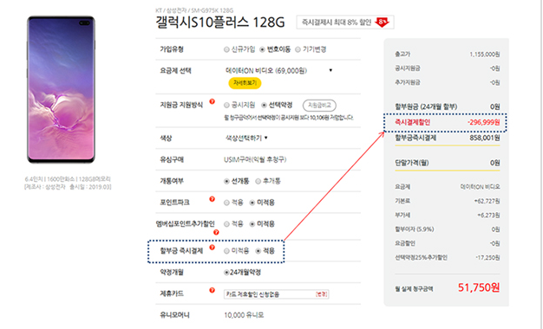Viewport: 543px width, 329px height.
Task: Click the 858,001원 할부금즉시결제 amount
Action: pos(485,138)
